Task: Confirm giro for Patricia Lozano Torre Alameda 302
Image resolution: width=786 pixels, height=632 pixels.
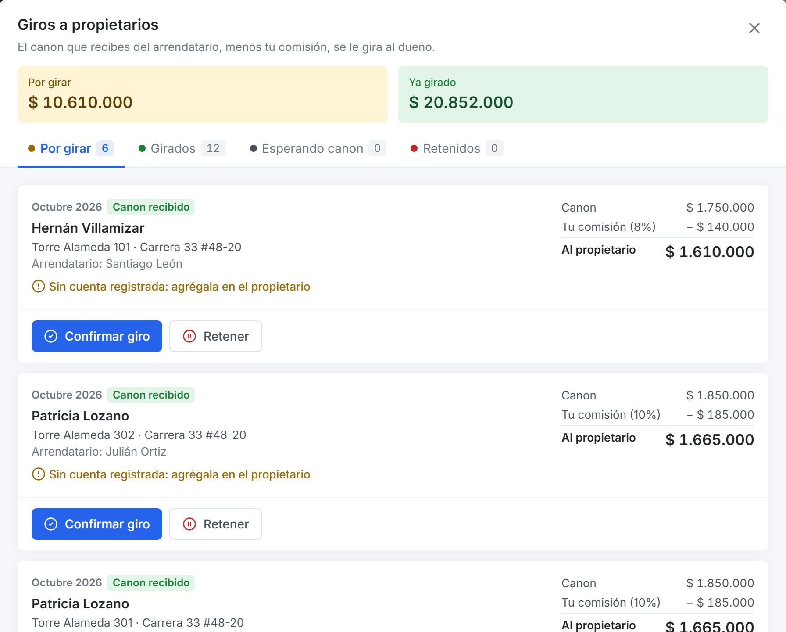Action: pos(97,524)
